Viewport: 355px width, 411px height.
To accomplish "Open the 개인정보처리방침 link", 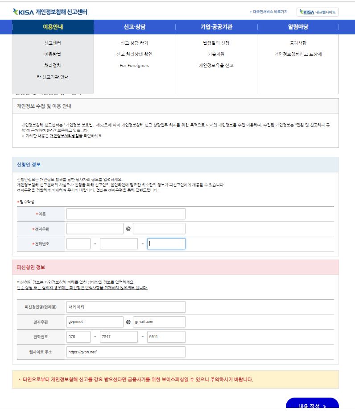I will [64, 136].
